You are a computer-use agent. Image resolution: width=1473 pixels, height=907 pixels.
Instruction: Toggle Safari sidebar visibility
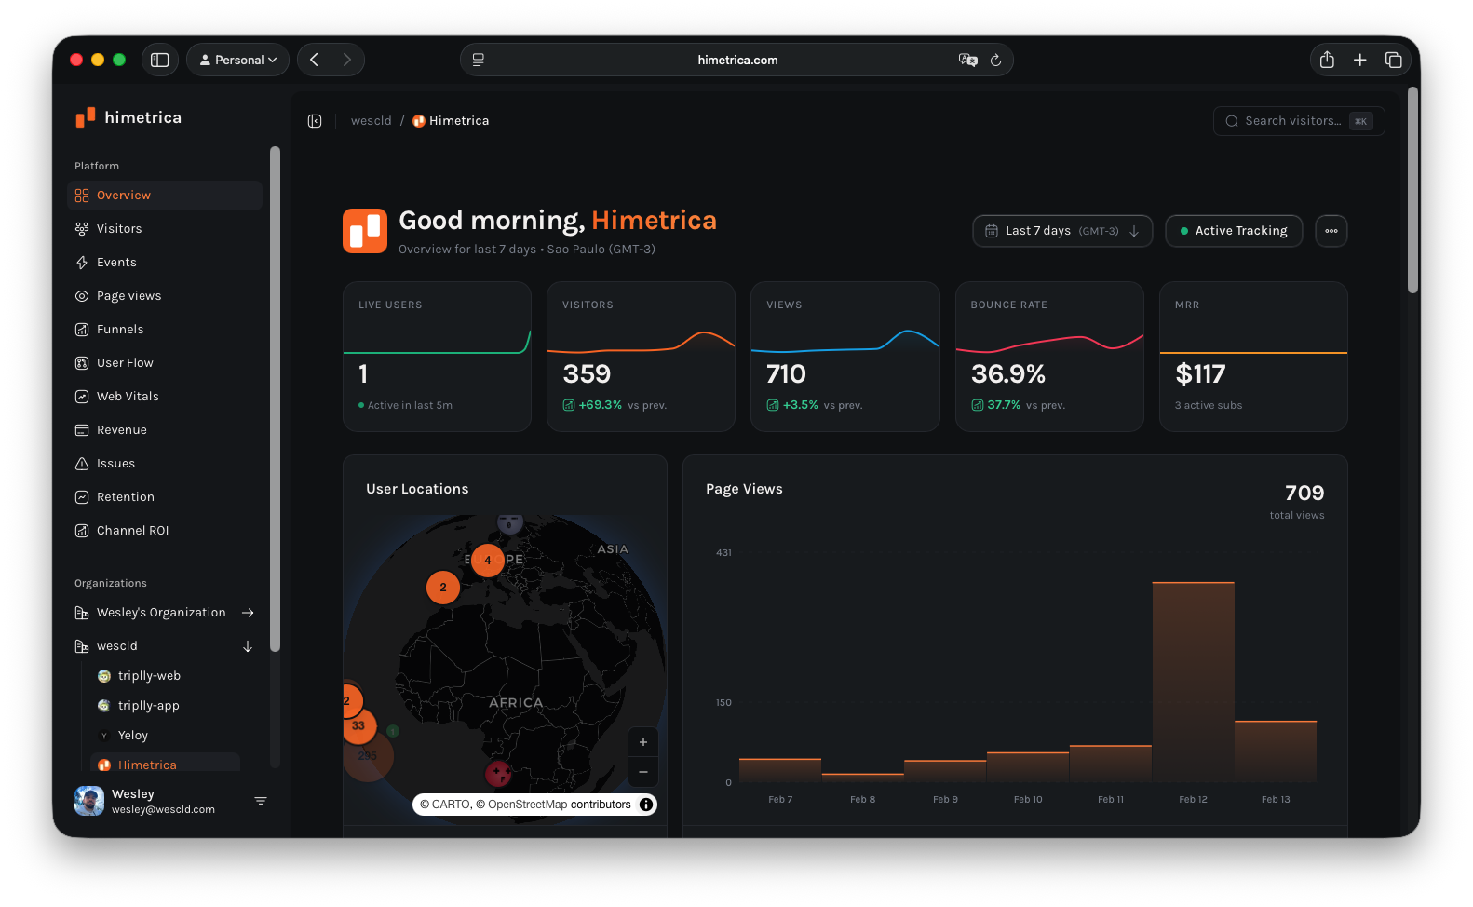tap(160, 60)
